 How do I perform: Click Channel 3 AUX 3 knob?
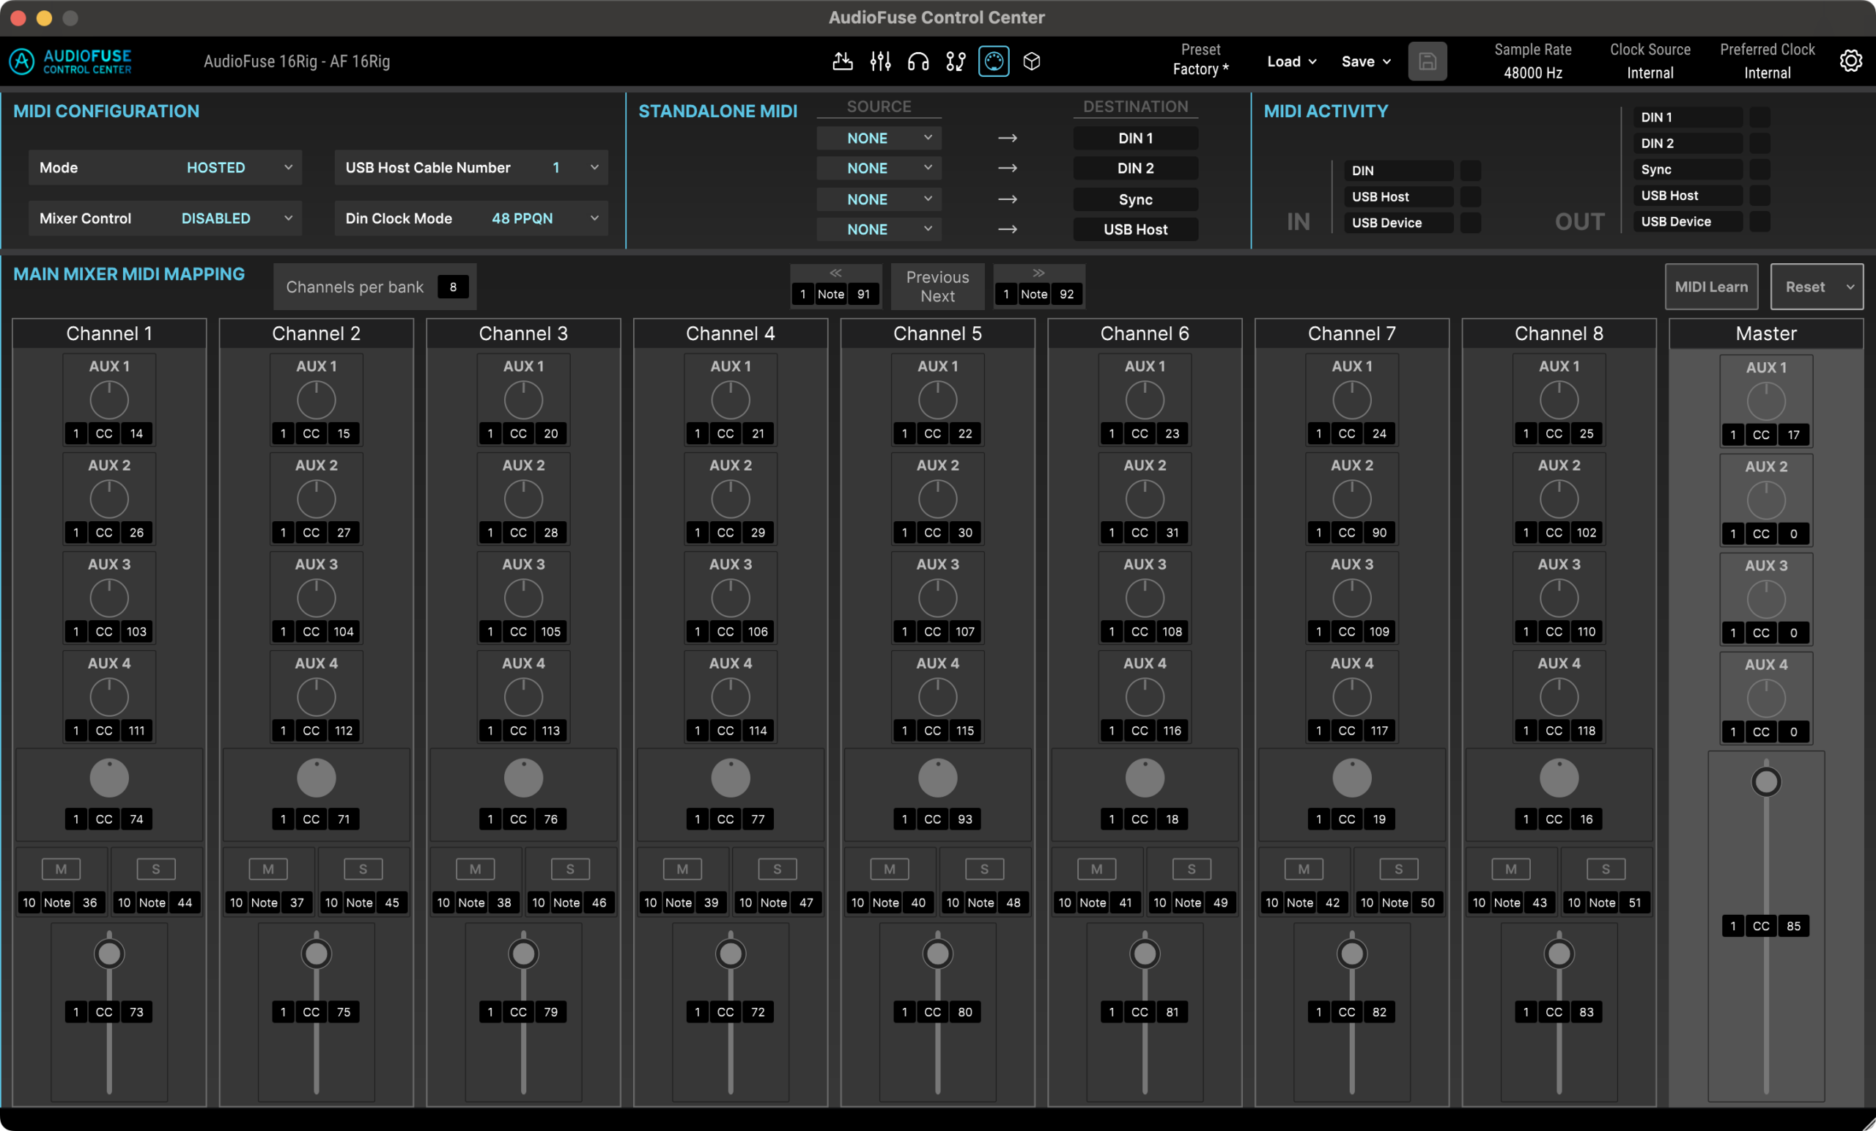523,598
